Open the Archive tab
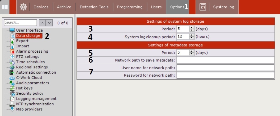This screenshot has height=116, width=280. click(64, 7)
